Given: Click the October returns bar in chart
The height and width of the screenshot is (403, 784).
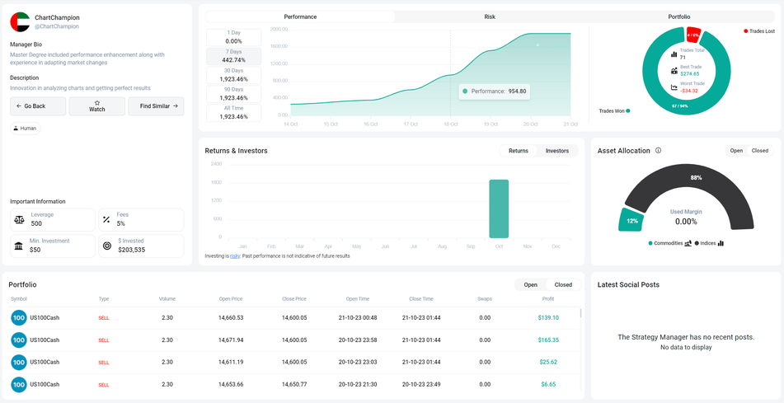Looking at the screenshot, I should pyautogui.click(x=499, y=209).
